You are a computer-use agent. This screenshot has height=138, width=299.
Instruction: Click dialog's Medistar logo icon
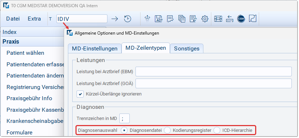click(x=70, y=33)
